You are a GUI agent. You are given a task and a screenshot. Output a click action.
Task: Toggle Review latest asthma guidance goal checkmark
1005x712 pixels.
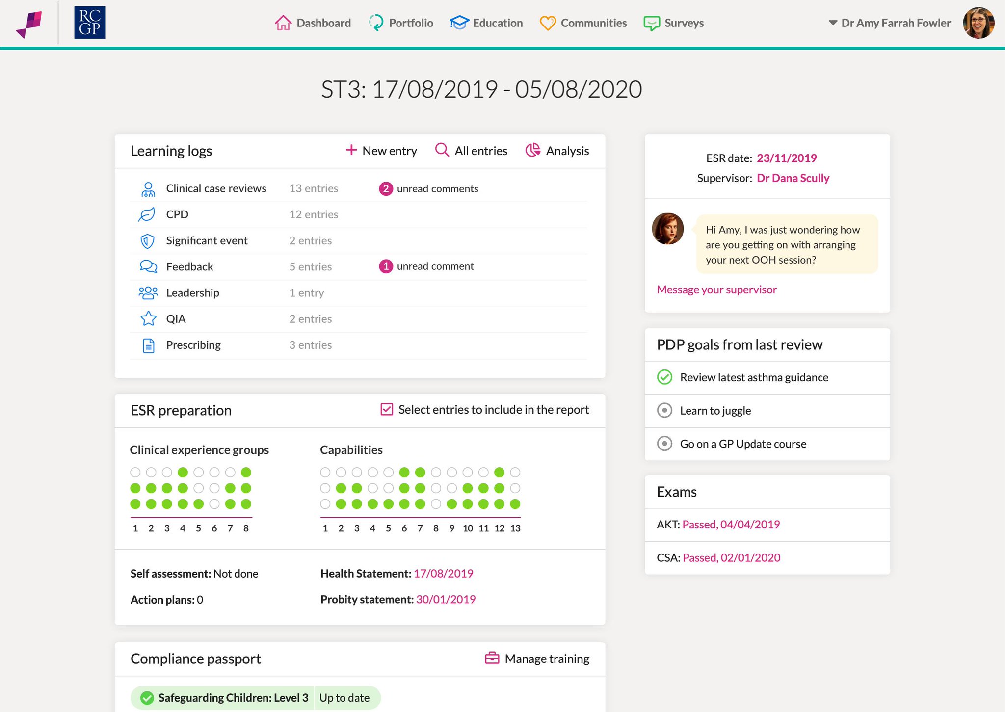tap(664, 377)
